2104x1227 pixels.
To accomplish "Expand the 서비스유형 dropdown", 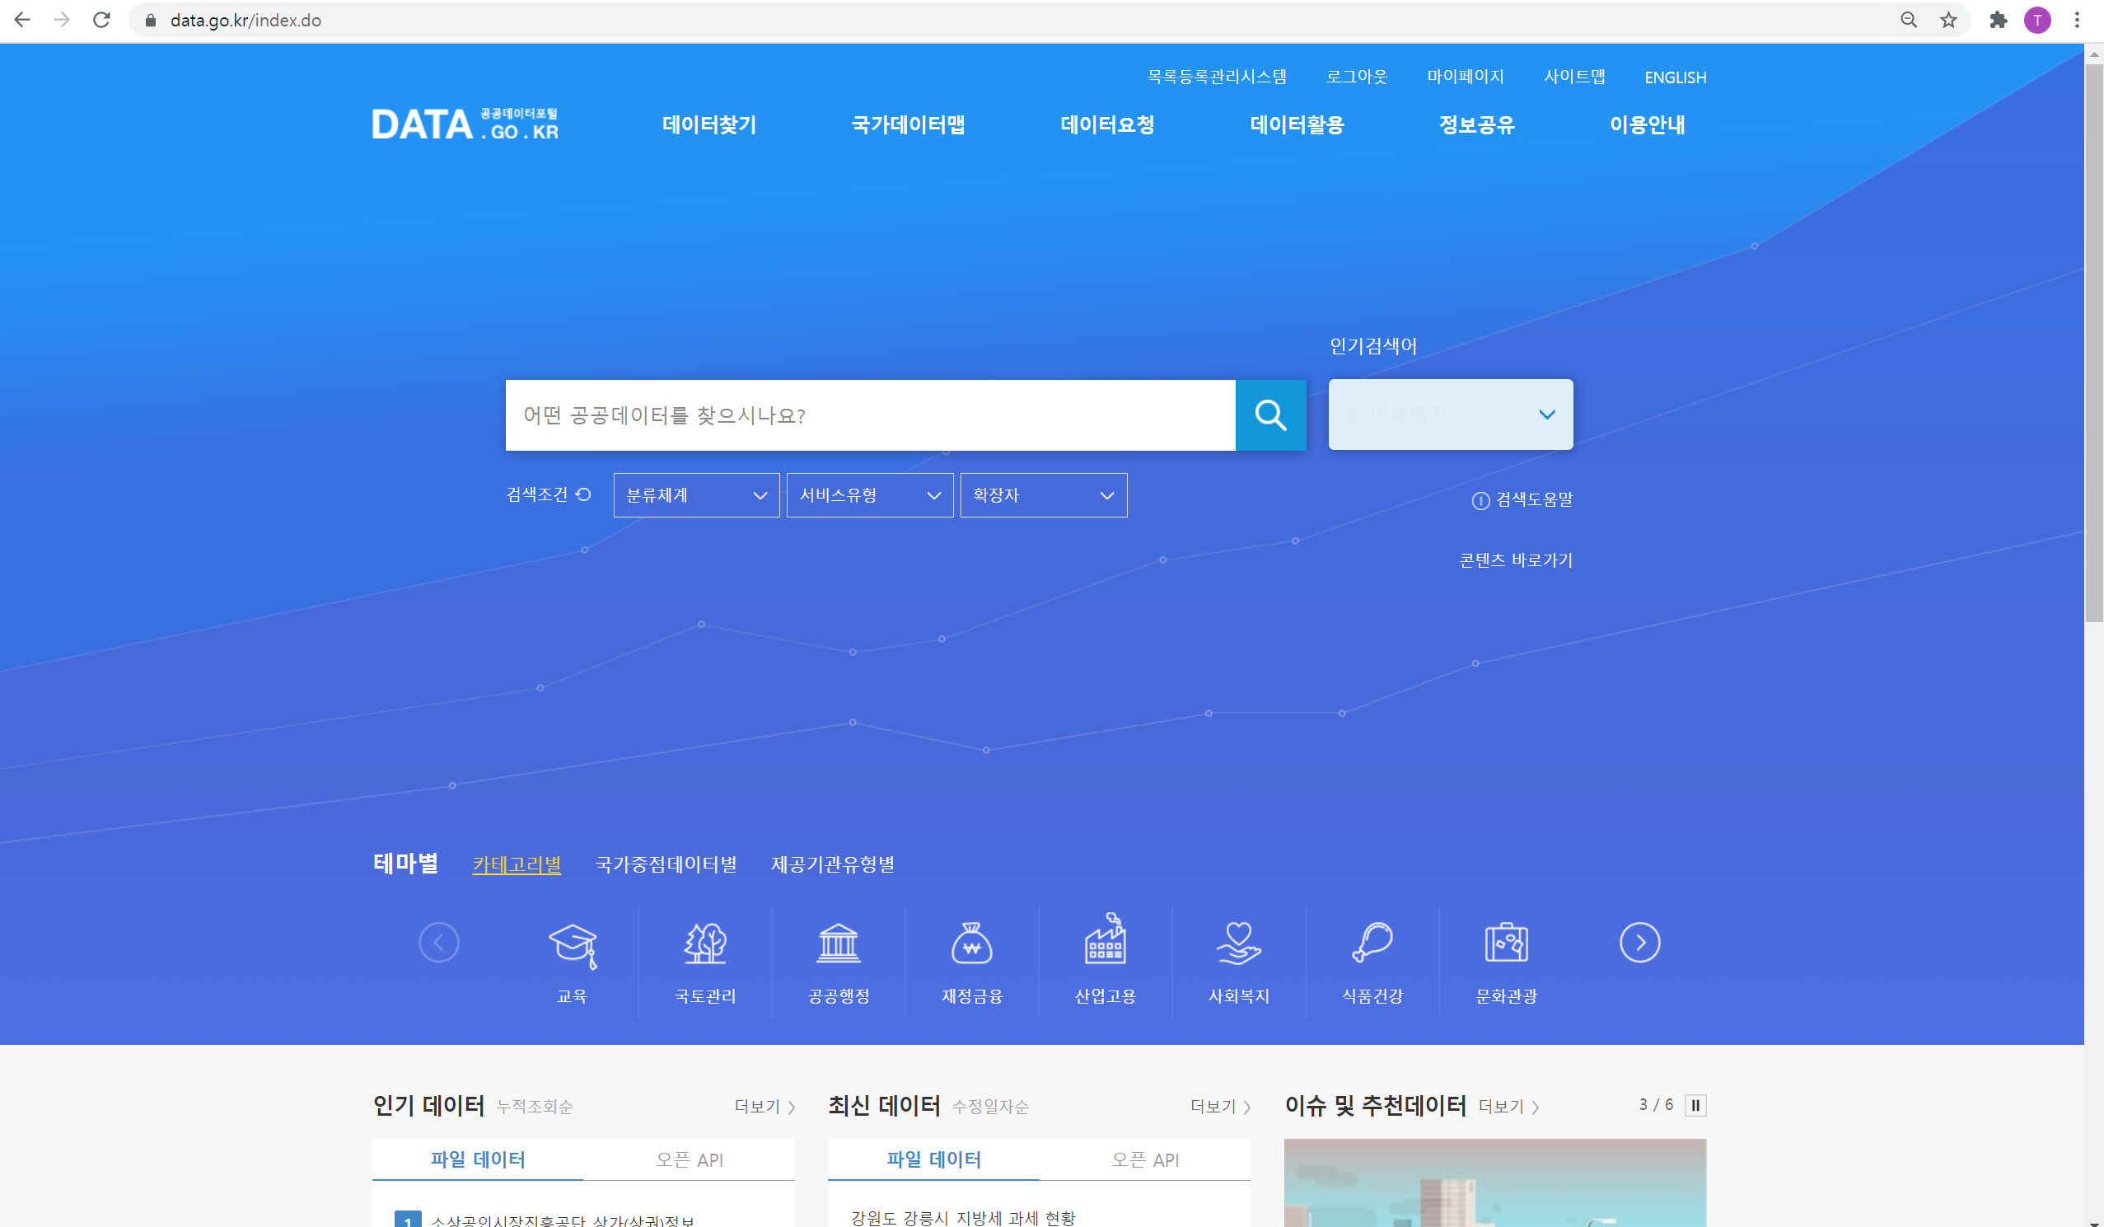I will point(869,495).
